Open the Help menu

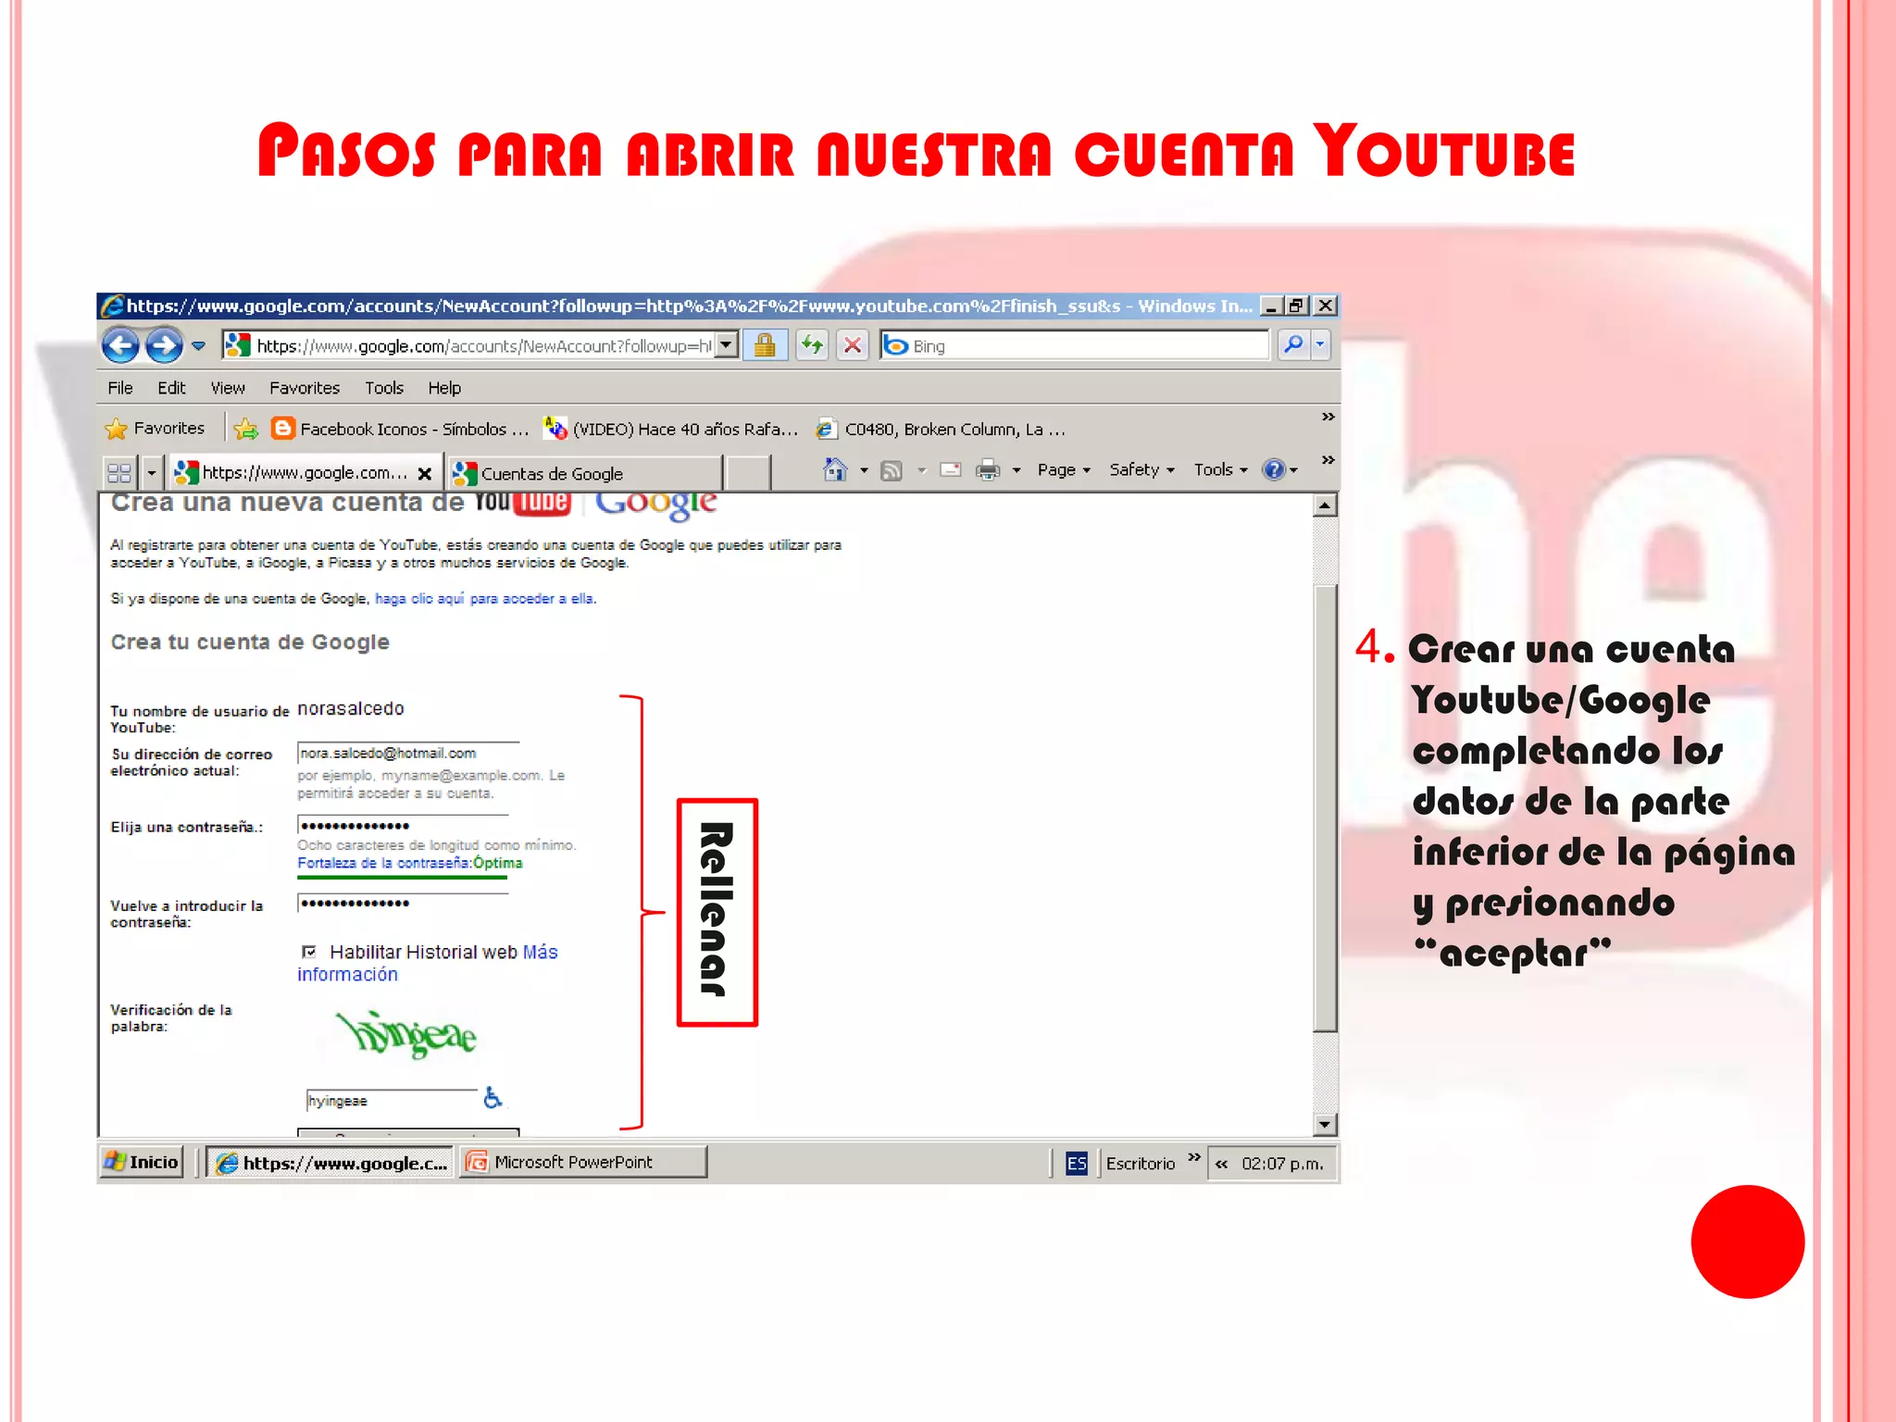tap(444, 388)
